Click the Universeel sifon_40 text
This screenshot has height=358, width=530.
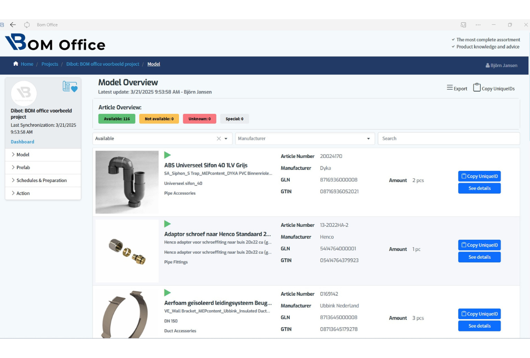[183, 183]
